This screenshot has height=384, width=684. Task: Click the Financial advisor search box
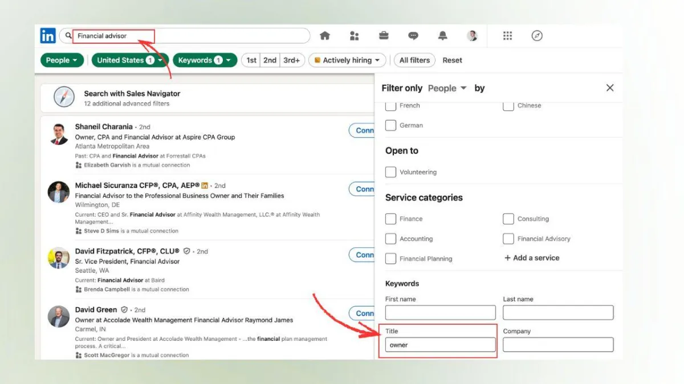click(x=186, y=36)
